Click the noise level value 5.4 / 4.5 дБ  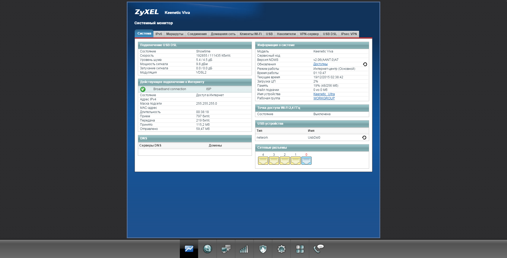pyautogui.click(x=204, y=60)
